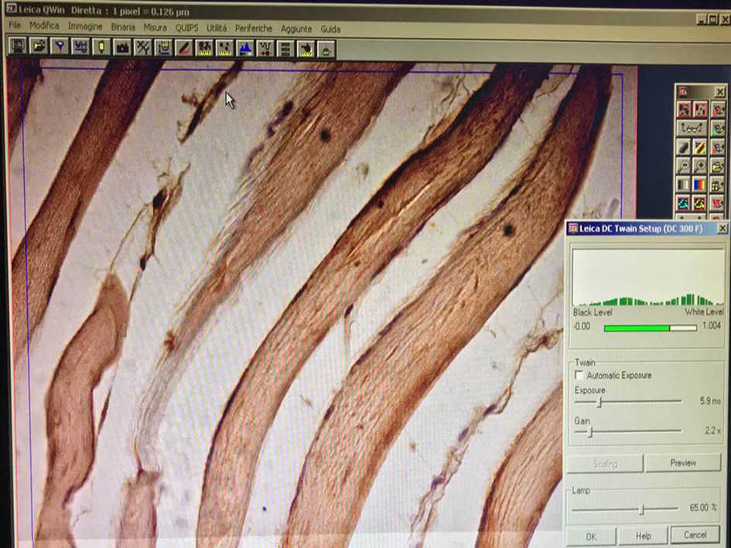Viewport: 731px width, 548px height.
Task: Click the zoom out magnifier in palette
Action: (684, 166)
